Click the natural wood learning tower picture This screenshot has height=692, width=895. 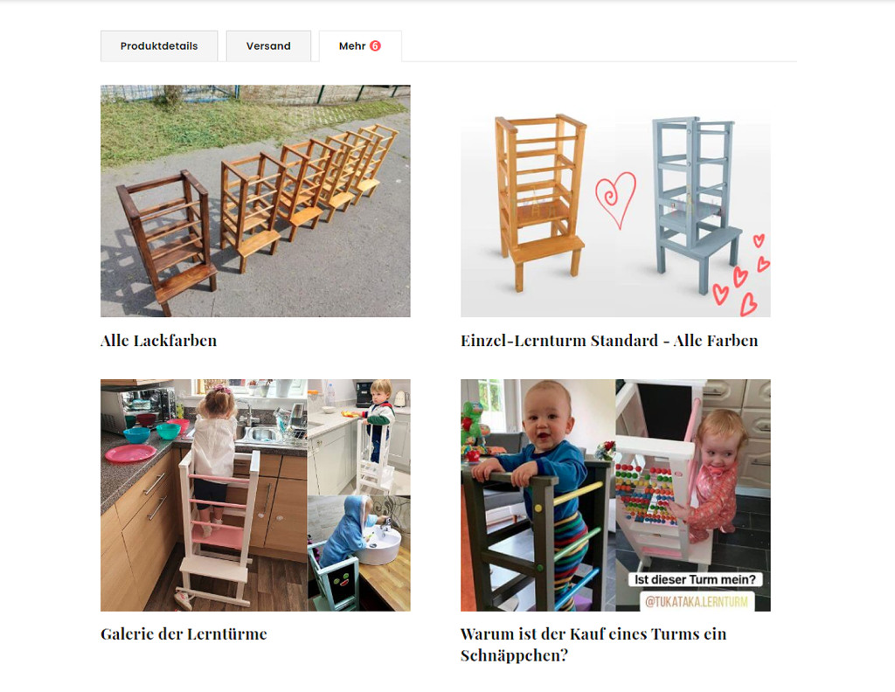tap(539, 203)
